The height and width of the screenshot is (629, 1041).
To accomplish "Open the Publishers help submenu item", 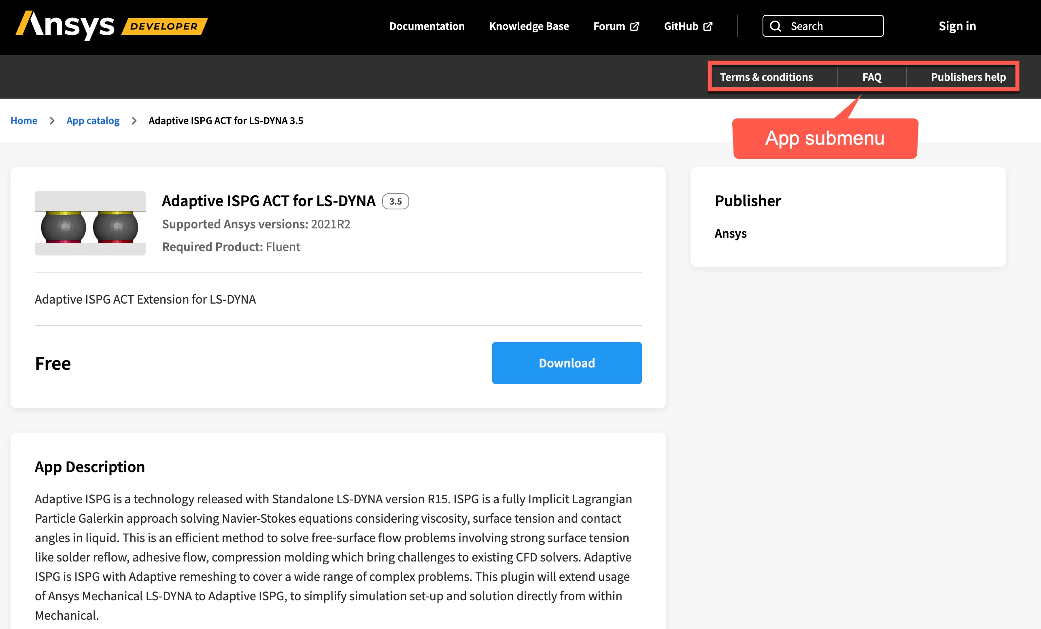I will [x=968, y=77].
